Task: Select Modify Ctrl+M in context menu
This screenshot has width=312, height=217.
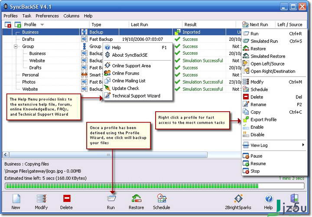Action: coord(274,82)
